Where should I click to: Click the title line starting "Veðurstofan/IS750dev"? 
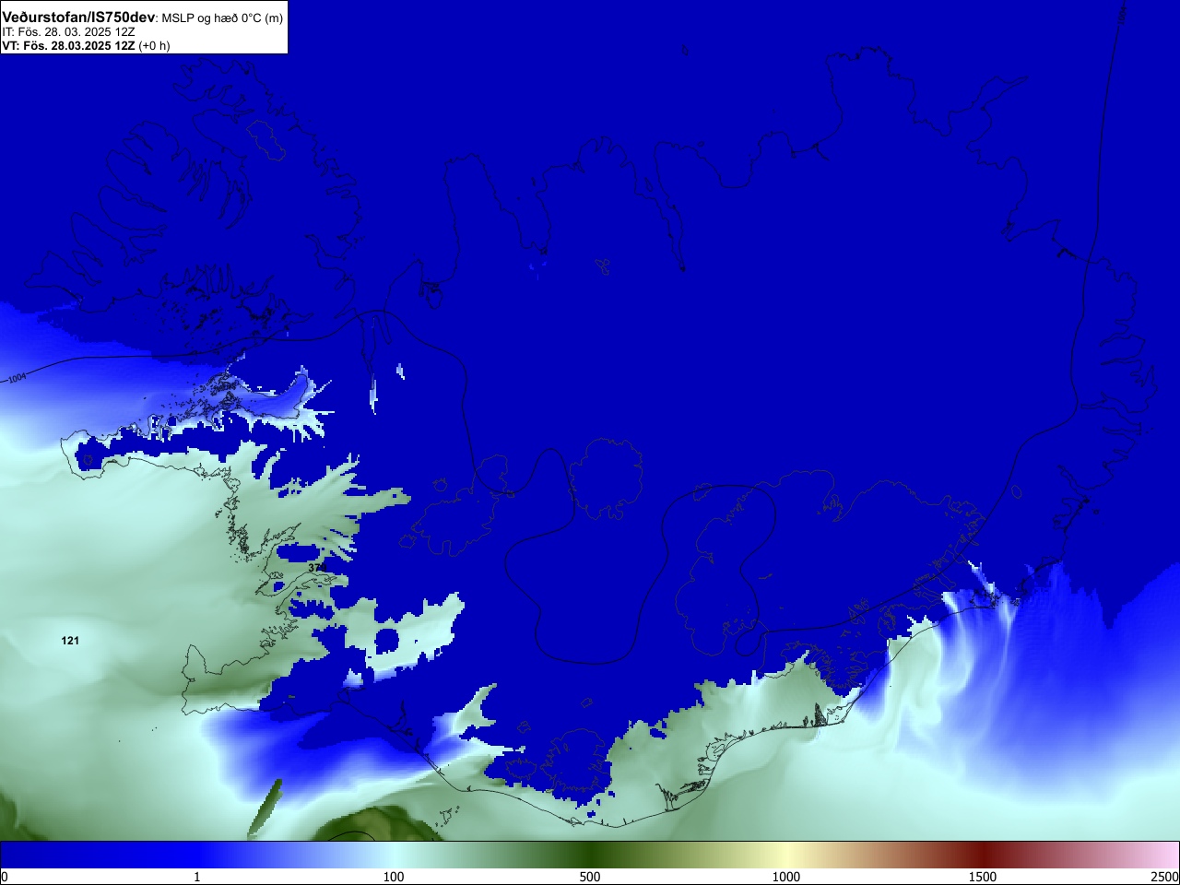tap(143, 18)
